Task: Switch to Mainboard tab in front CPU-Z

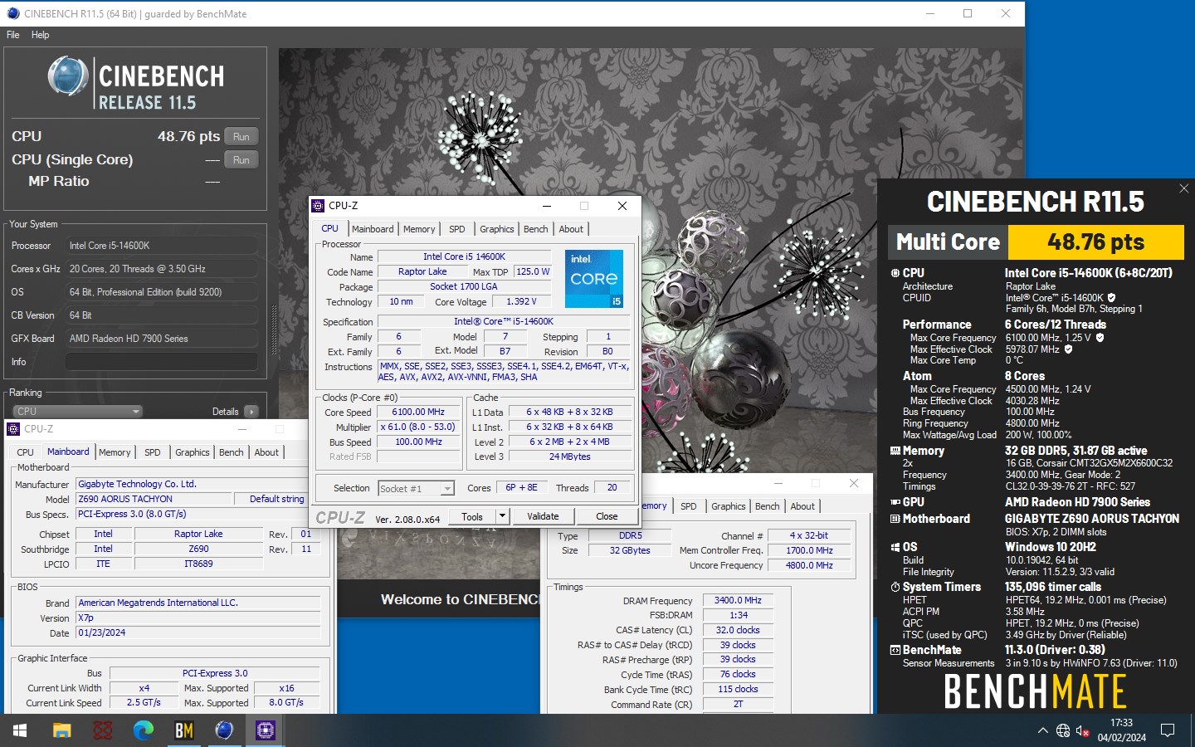Action: (x=373, y=229)
